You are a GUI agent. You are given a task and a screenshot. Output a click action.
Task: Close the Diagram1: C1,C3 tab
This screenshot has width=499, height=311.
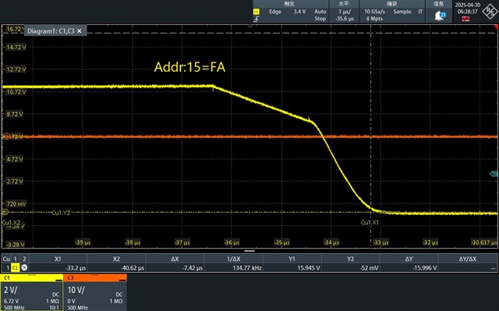click(x=80, y=31)
